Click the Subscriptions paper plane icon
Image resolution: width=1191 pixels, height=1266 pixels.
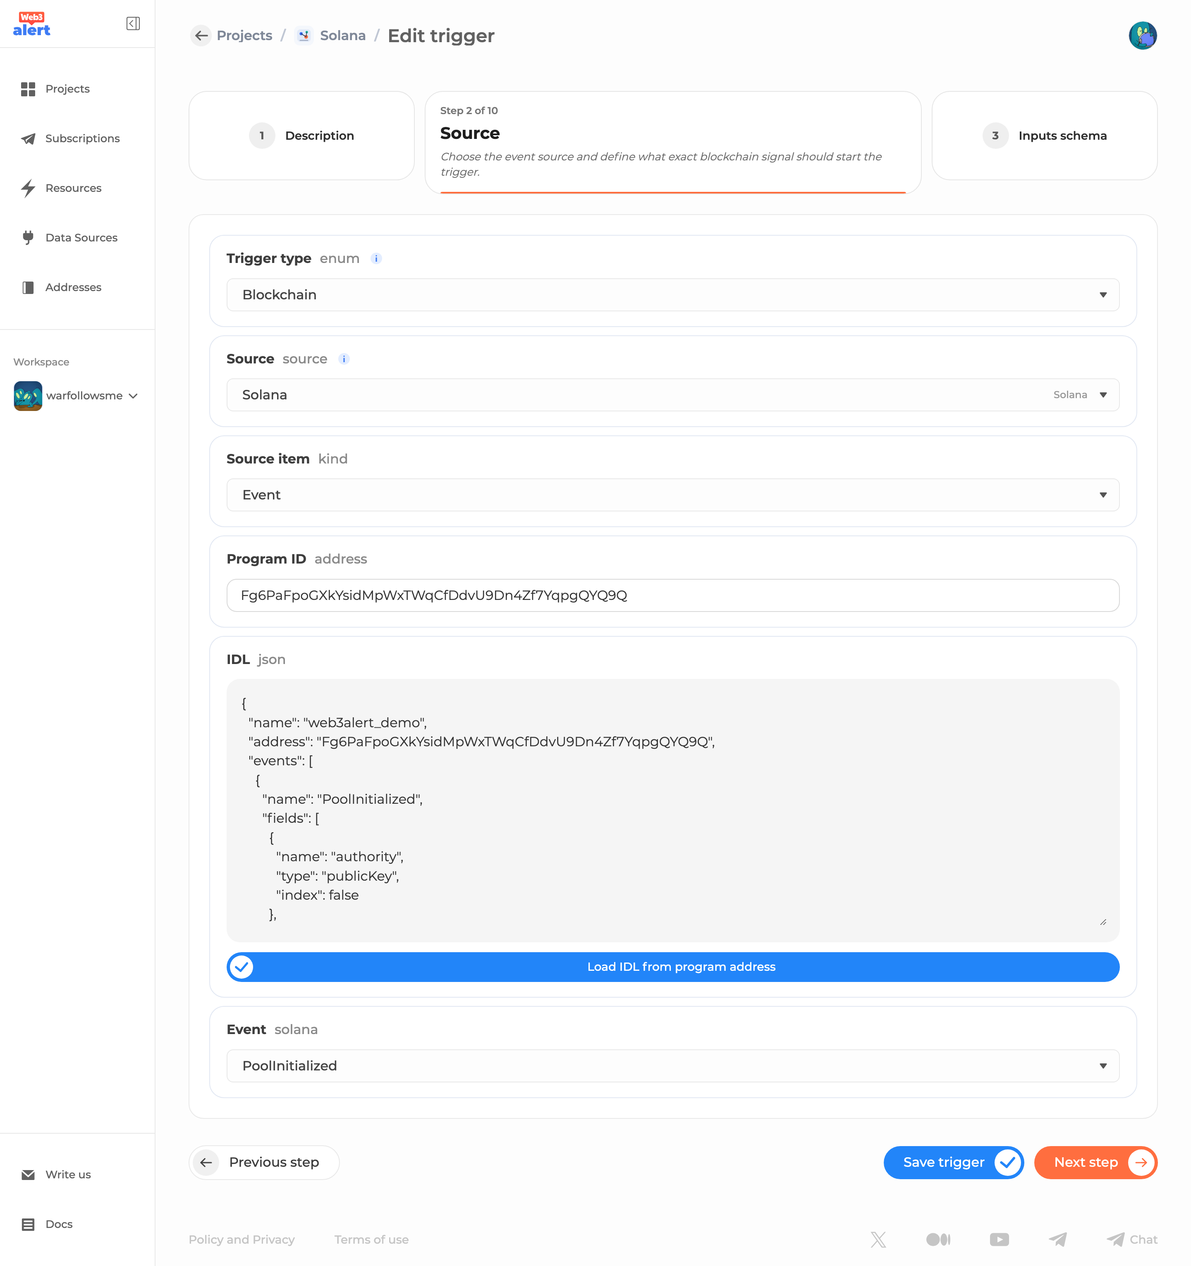point(28,139)
